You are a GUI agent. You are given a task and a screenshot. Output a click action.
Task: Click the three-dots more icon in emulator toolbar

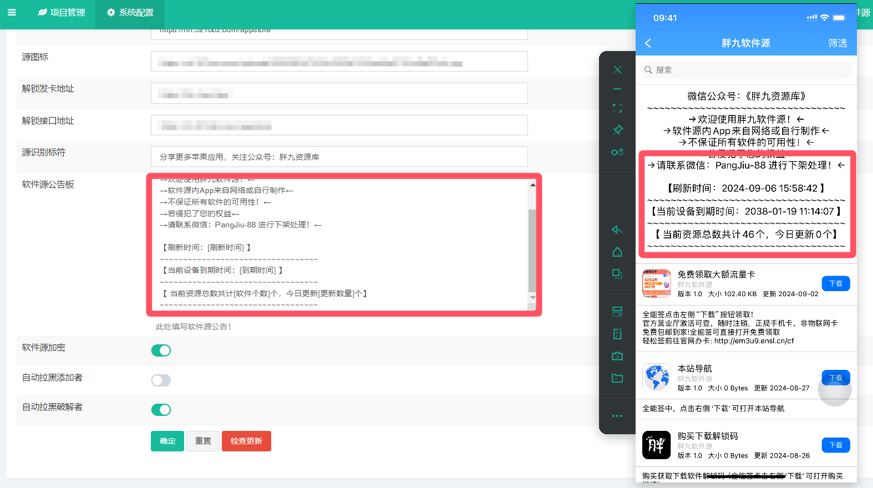tap(617, 416)
